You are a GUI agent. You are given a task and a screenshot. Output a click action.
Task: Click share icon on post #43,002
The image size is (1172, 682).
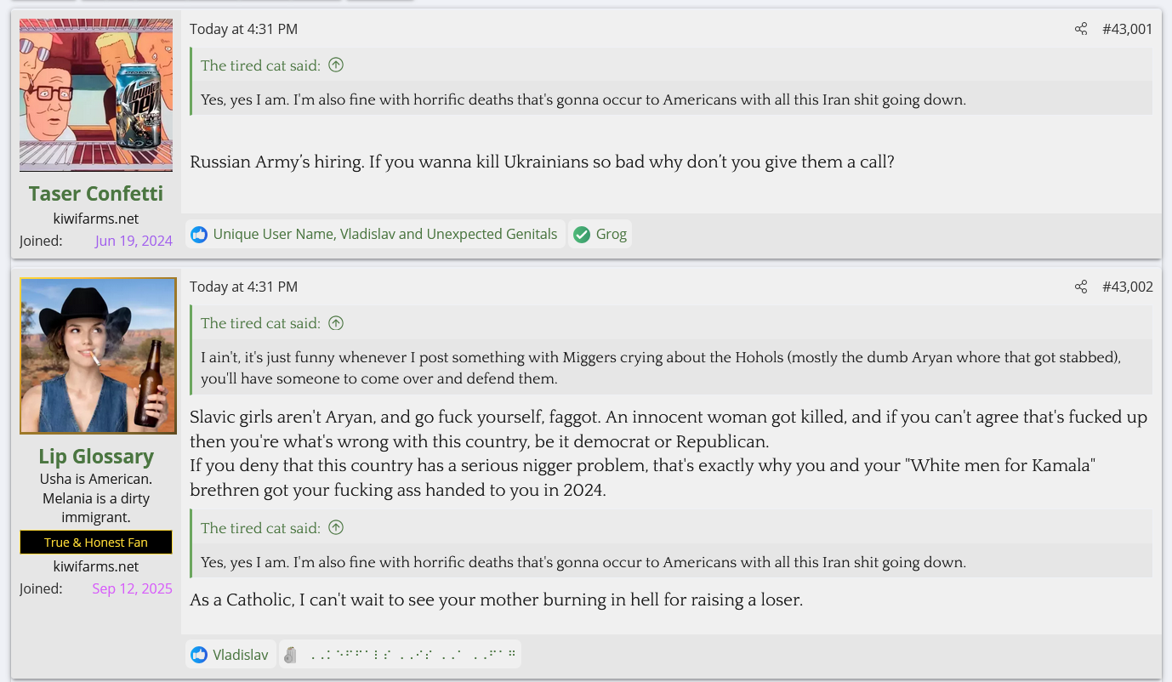1080,287
